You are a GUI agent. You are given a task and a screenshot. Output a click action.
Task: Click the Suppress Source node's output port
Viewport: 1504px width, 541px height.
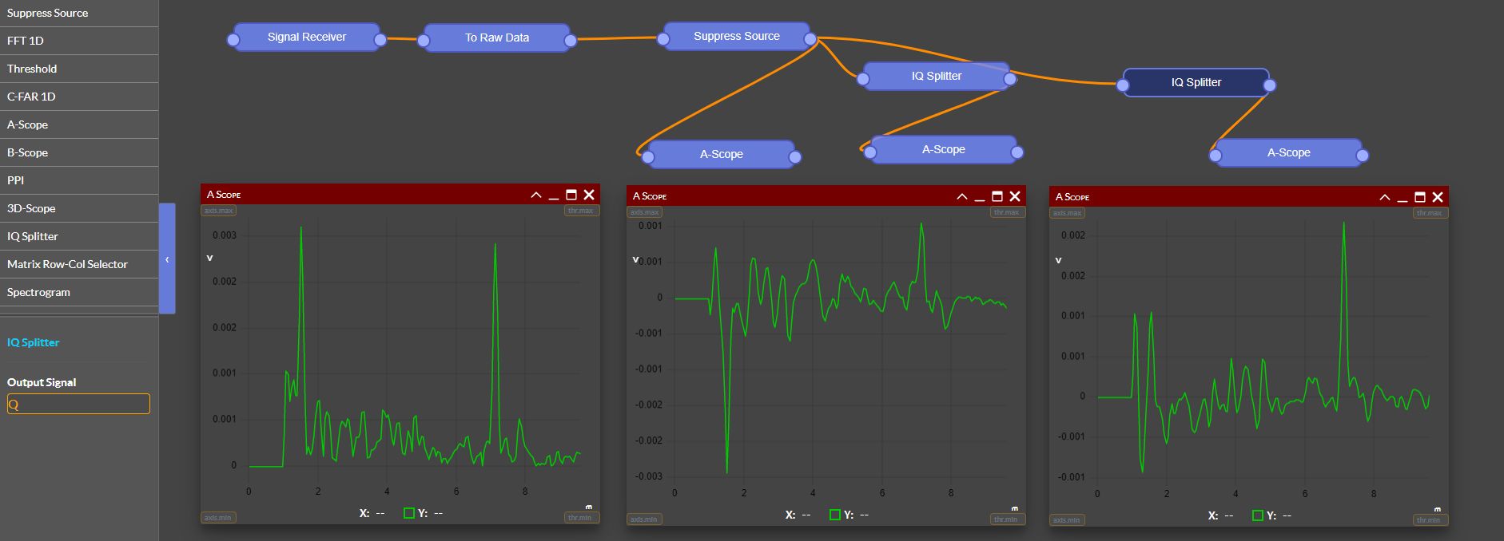click(x=810, y=38)
